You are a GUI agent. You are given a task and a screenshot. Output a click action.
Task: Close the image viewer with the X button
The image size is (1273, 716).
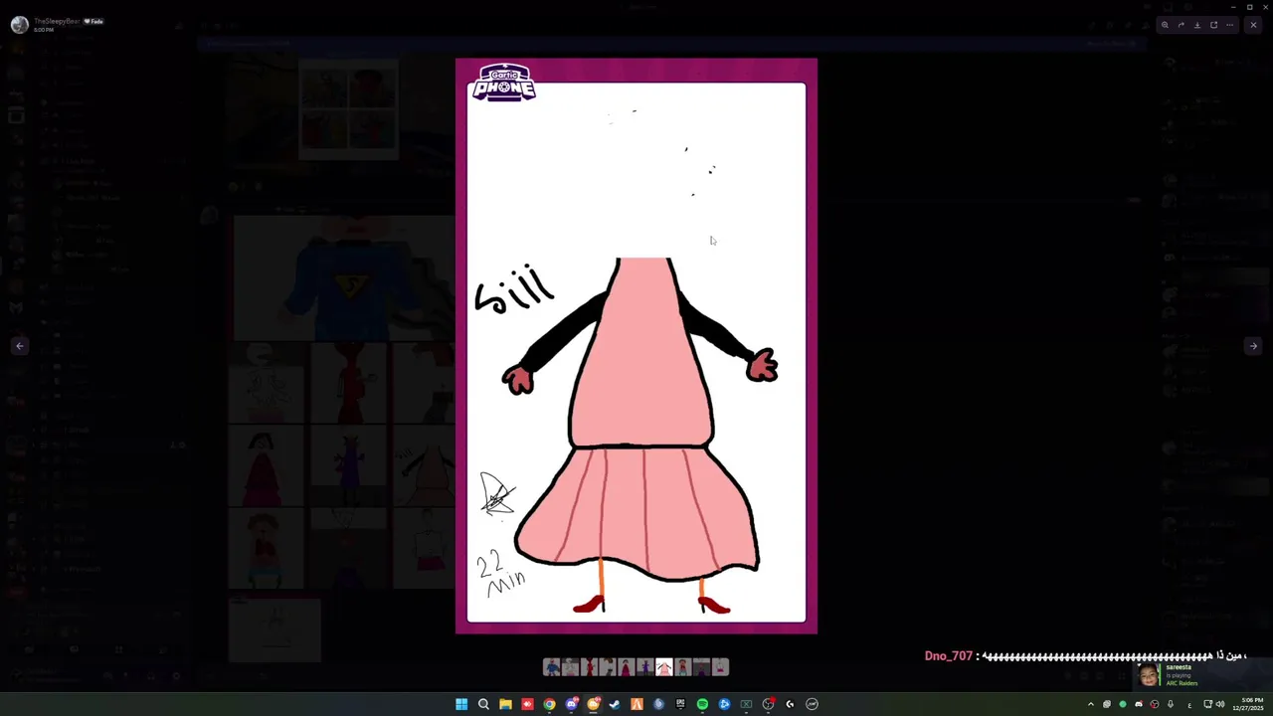[1253, 25]
